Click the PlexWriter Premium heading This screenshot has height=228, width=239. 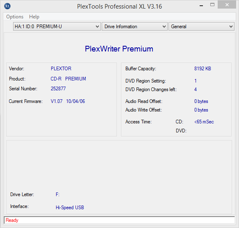[x=119, y=49]
